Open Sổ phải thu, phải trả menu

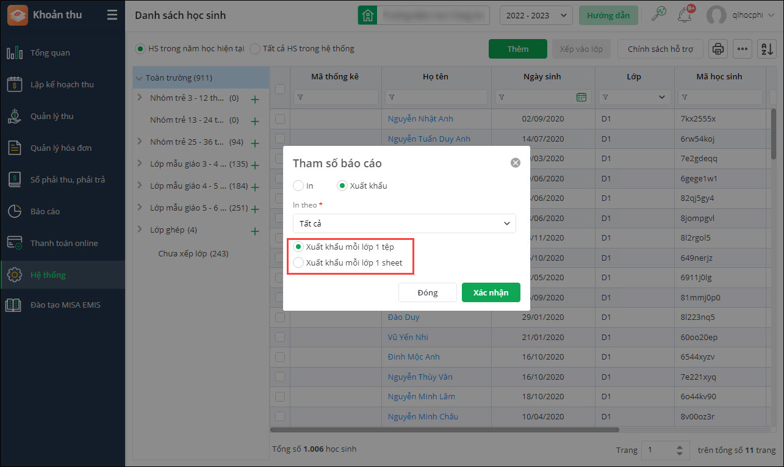(62, 180)
